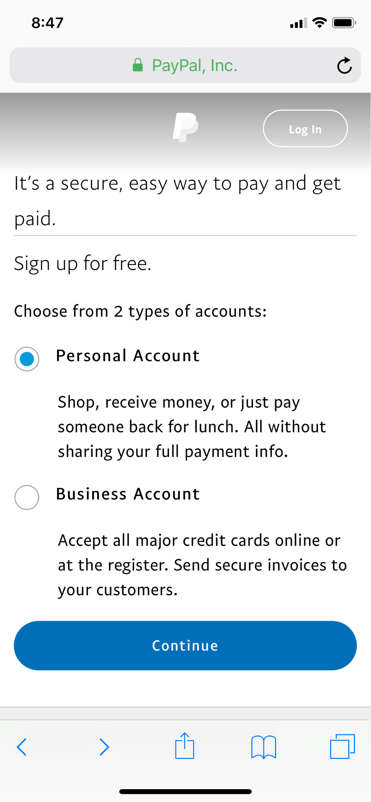The height and width of the screenshot is (802, 371).
Task: Click the PayPal logo in the header
Action: [x=185, y=128]
